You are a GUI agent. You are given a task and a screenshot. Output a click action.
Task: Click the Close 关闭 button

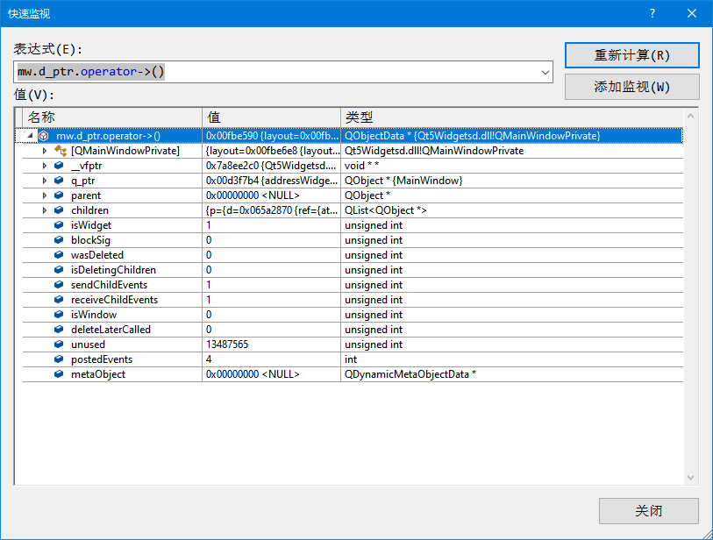(x=649, y=511)
